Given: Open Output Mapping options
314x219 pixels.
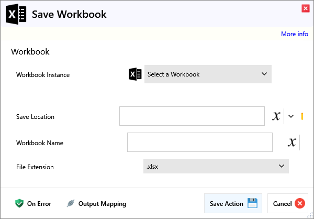Looking at the screenshot, I should click(102, 204).
